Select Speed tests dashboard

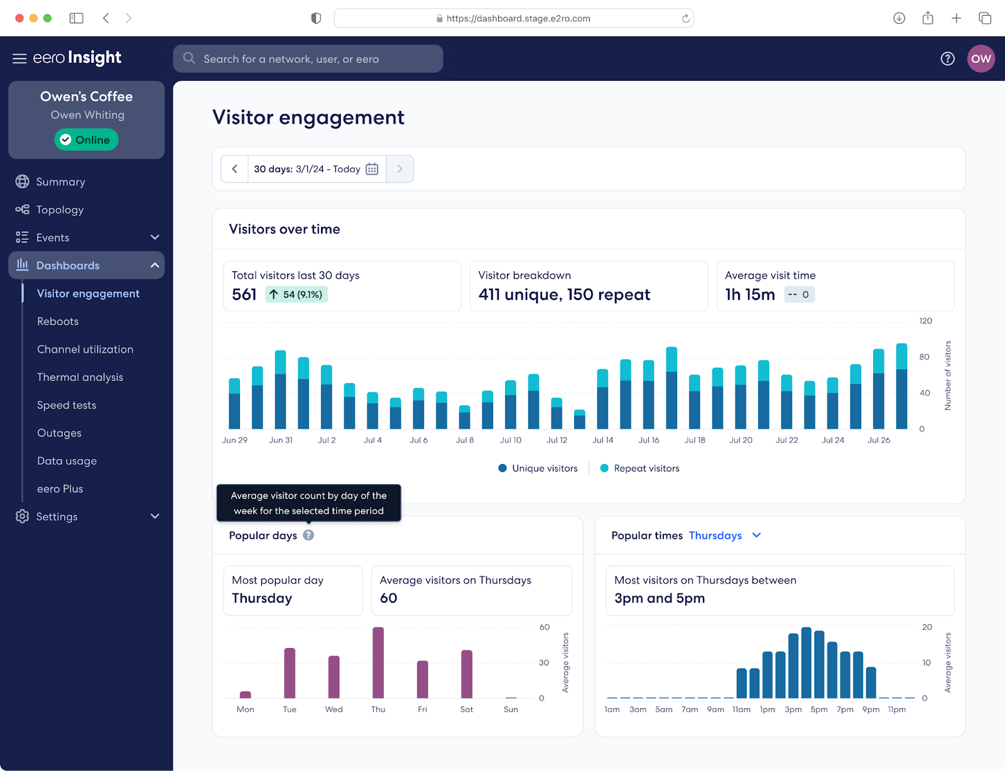pyautogui.click(x=67, y=405)
